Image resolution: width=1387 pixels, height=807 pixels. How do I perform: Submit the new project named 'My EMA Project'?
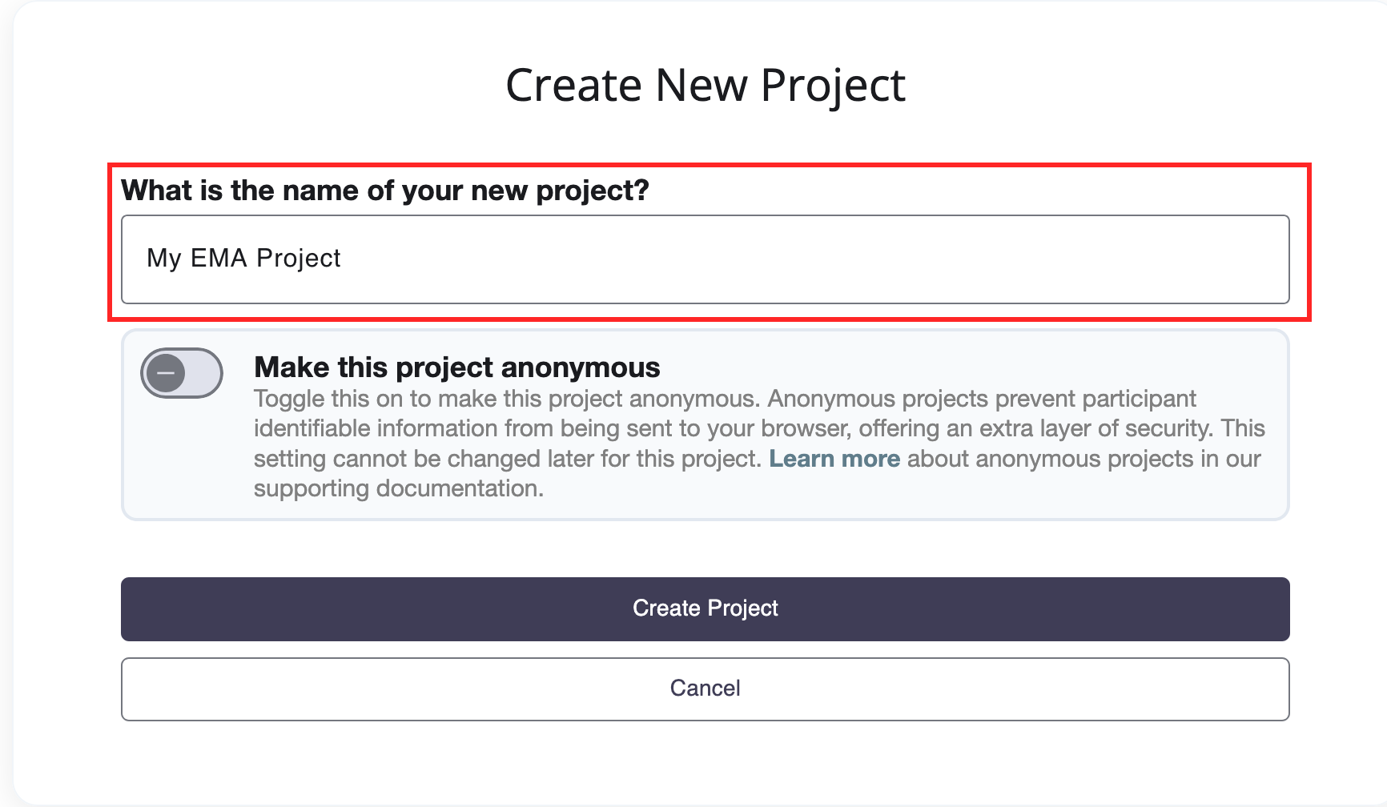(x=705, y=608)
